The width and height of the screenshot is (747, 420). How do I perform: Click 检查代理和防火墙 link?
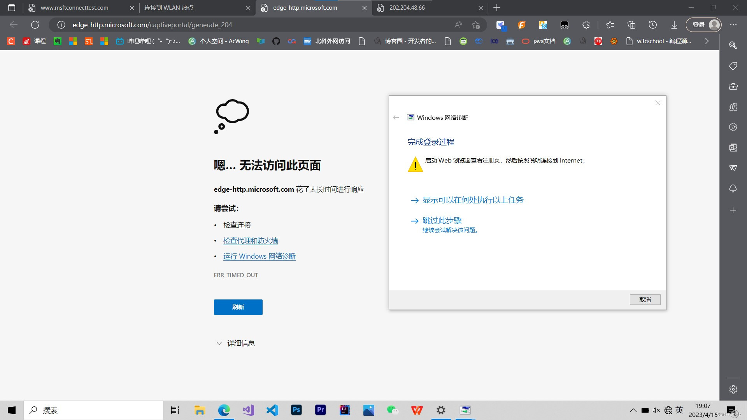click(251, 241)
